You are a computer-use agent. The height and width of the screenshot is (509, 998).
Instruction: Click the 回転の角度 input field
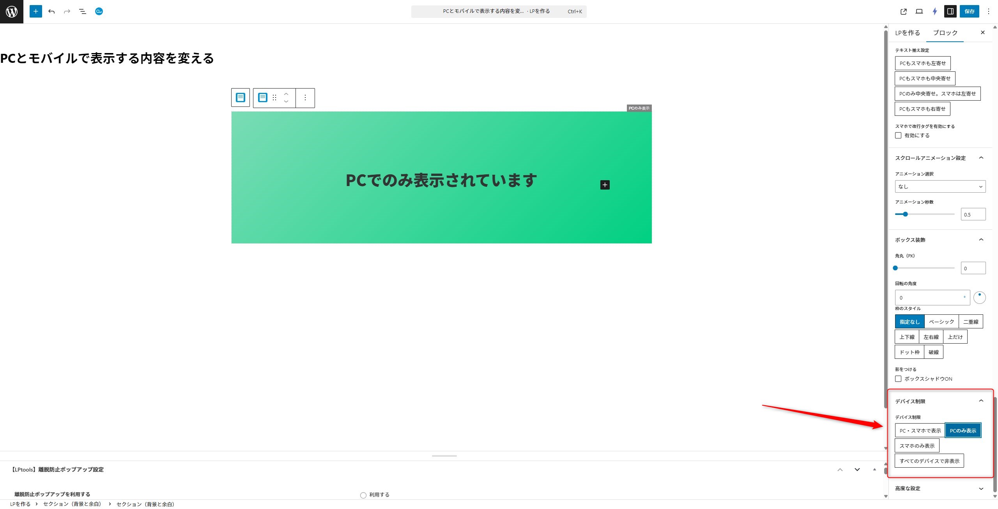(x=933, y=298)
